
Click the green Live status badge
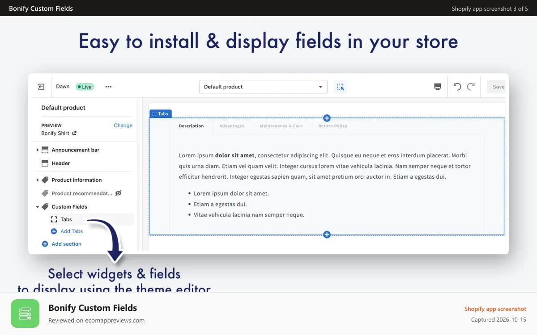tap(85, 87)
